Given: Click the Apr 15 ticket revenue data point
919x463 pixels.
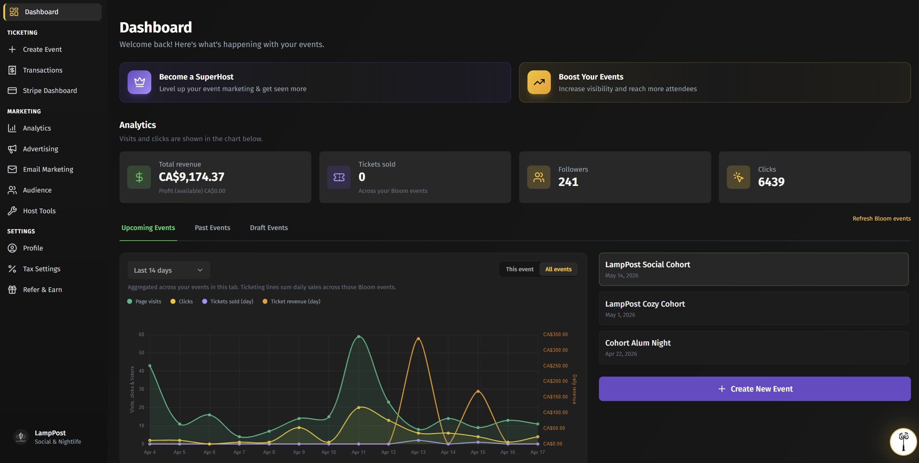Looking at the screenshot, I should 478,391.
